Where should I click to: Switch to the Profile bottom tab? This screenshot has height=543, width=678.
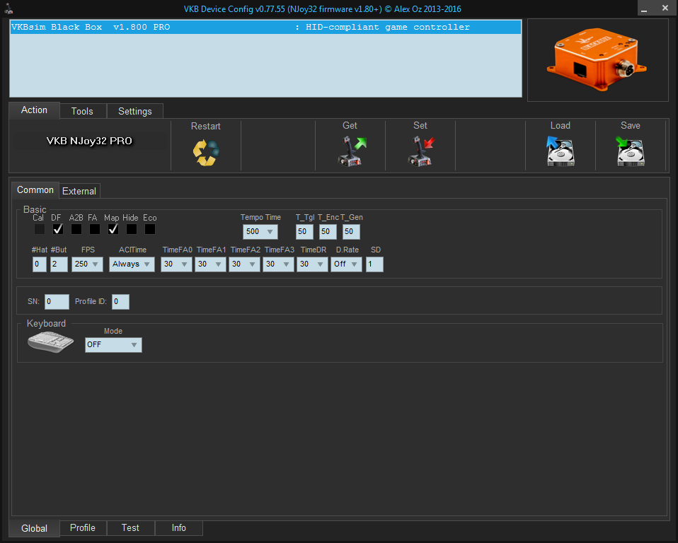[83, 528]
